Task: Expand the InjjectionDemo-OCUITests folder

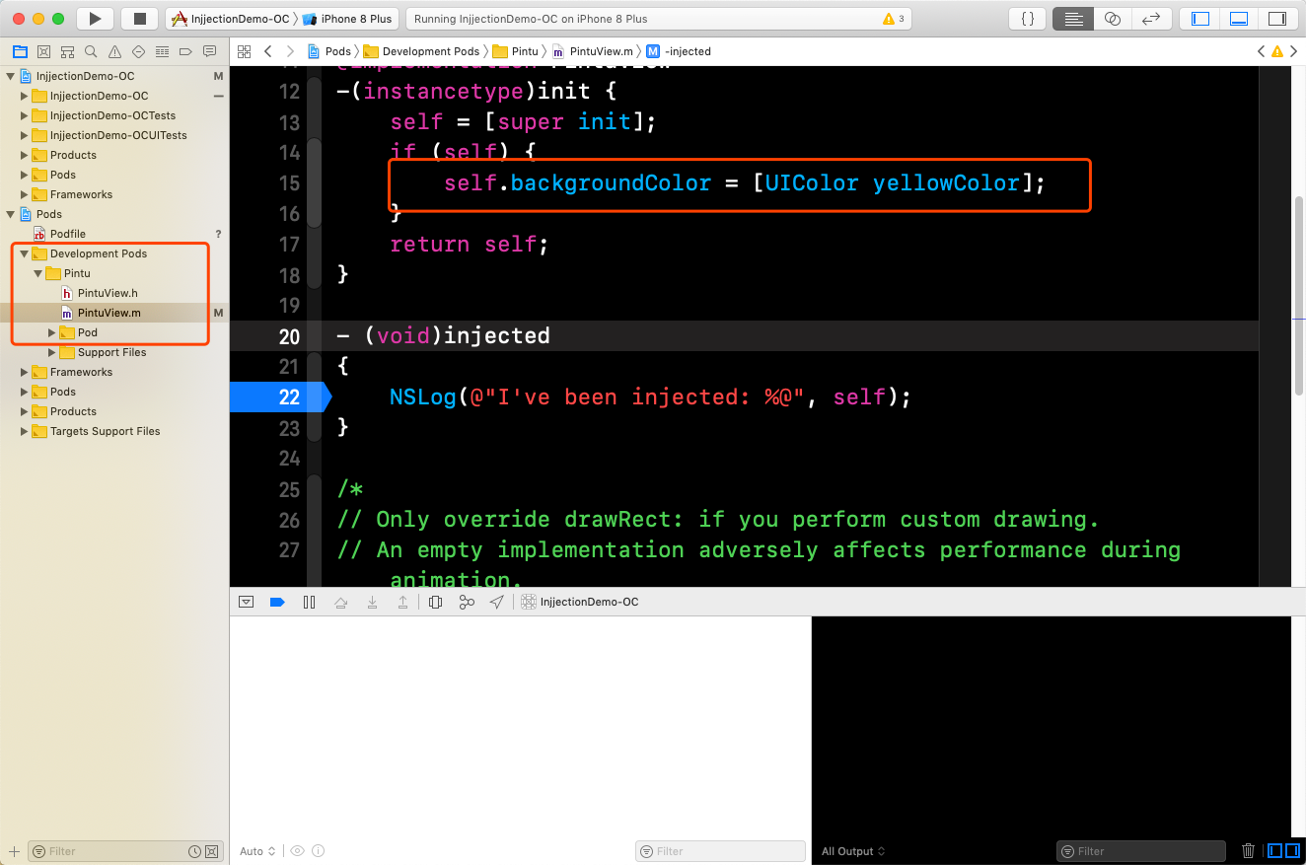Action: (25, 135)
